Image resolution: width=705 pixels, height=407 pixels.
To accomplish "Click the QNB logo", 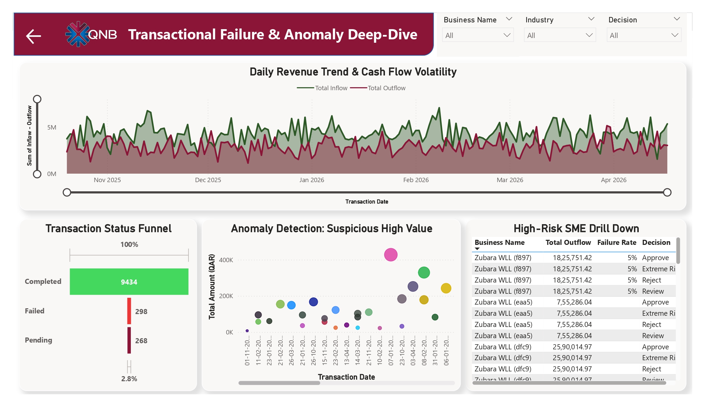I will point(91,34).
